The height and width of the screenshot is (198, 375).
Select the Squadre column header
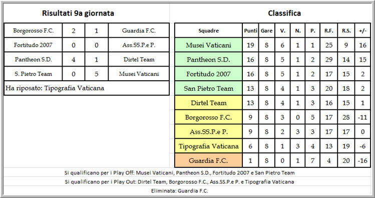(209, 31)
